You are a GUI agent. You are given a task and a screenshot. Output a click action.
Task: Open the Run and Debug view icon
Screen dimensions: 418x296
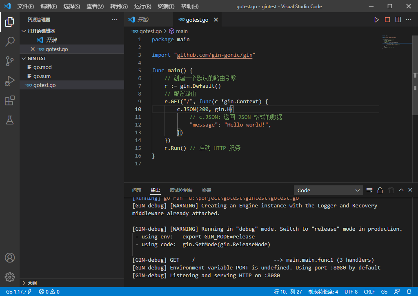coord(10,81)
